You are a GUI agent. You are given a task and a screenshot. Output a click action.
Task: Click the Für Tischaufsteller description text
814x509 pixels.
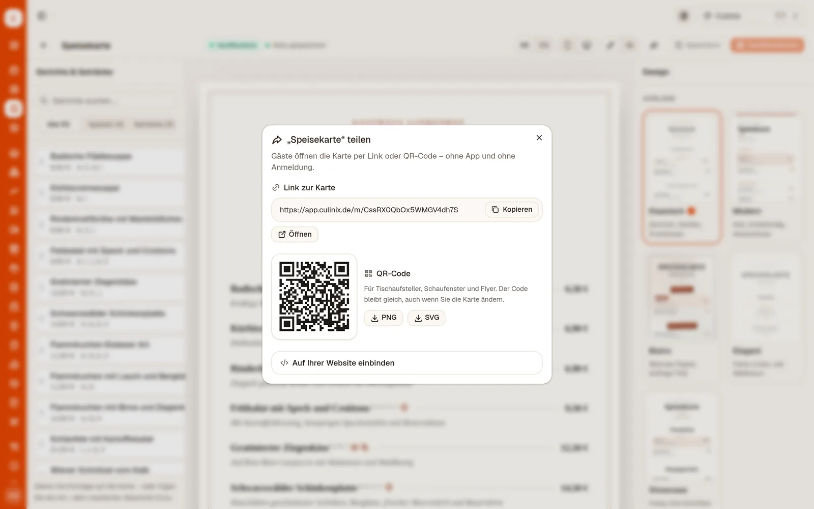(x=446, y=294)
